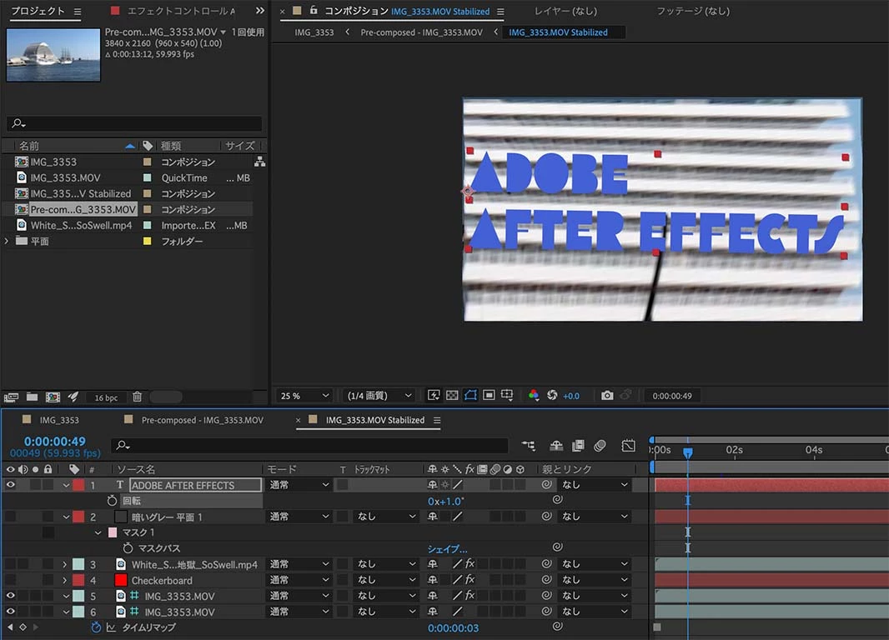Open blend mode dropdown for Checkerboard layer
Image resolution: width=889 pixels, height=640 pixels.
[x=299, y=580]
